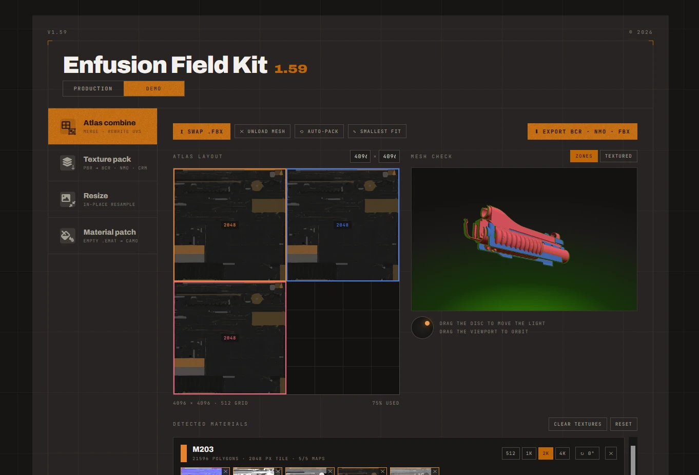Click the 75% USED label
Viewport: 699px width, 475px height.
(386, 403)
